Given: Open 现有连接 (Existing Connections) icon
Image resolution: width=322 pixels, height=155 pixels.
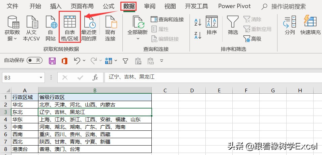Looking at the screenshot, I should click(x=111, y=22).
